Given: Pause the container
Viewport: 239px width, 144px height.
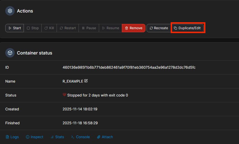Looking at the screenshot, I should pyautogui.click(x=89, y=28).
